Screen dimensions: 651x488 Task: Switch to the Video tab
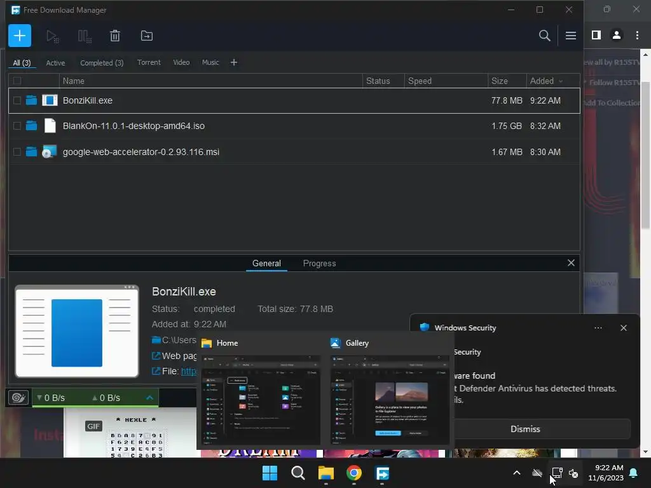pyautogui.click(x=181, y=62)
